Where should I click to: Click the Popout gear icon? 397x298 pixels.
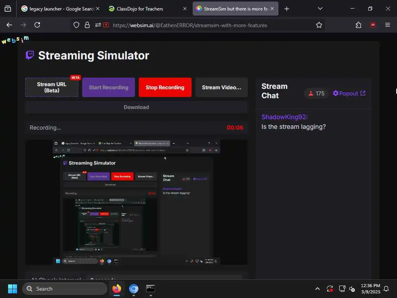(x=335, y=93)
